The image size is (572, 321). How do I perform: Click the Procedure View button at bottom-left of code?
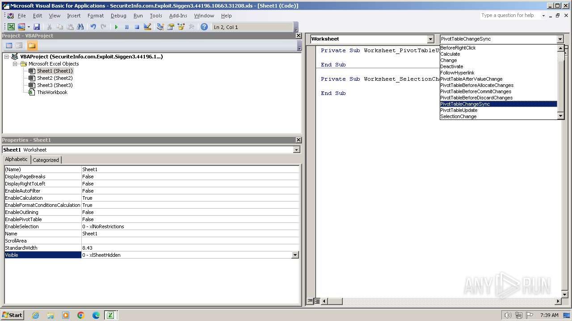[x=310, y=301]
